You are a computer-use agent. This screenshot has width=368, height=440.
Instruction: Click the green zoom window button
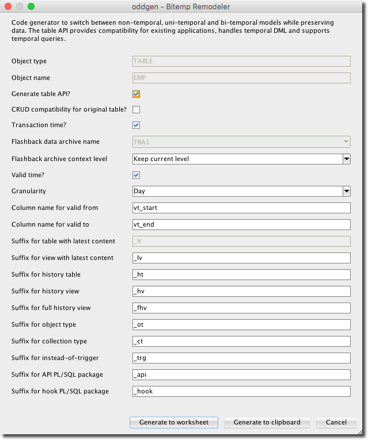tap(31, 6)
